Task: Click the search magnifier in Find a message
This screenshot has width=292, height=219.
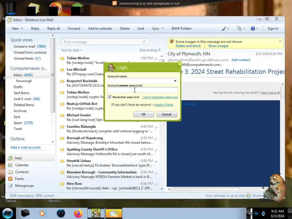Action: (x=144, y=42)
